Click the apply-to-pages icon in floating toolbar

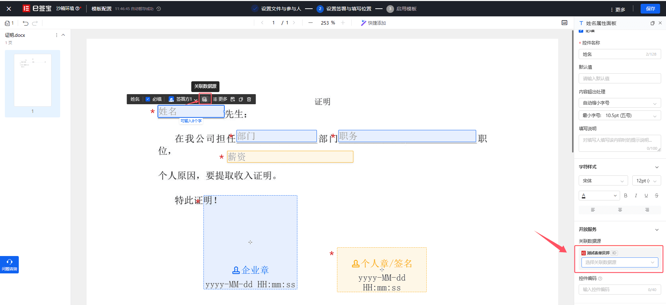(233, 99)
